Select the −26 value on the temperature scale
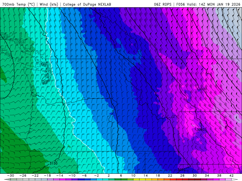Image resolution: width=242 pixels, height=181 pixels. [23, 176]
